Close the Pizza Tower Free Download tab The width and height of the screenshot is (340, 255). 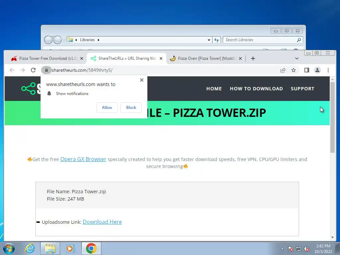click(82, 58)
